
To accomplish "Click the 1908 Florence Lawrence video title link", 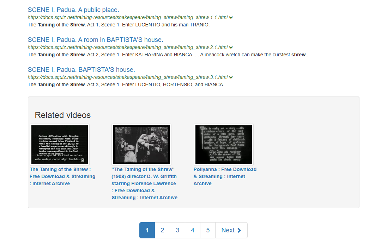I will click(145, 183).
